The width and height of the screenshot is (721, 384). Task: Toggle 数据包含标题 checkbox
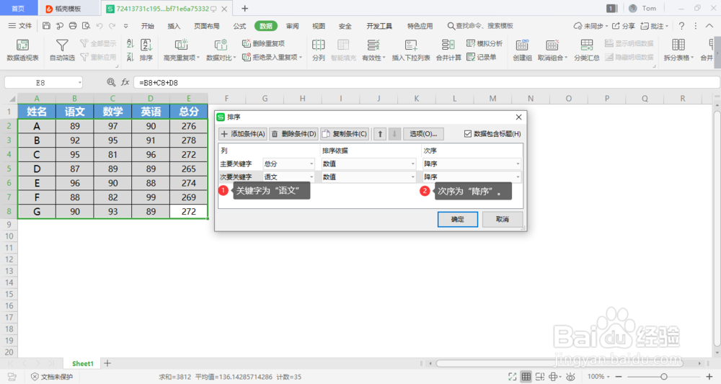coord(468,134)
